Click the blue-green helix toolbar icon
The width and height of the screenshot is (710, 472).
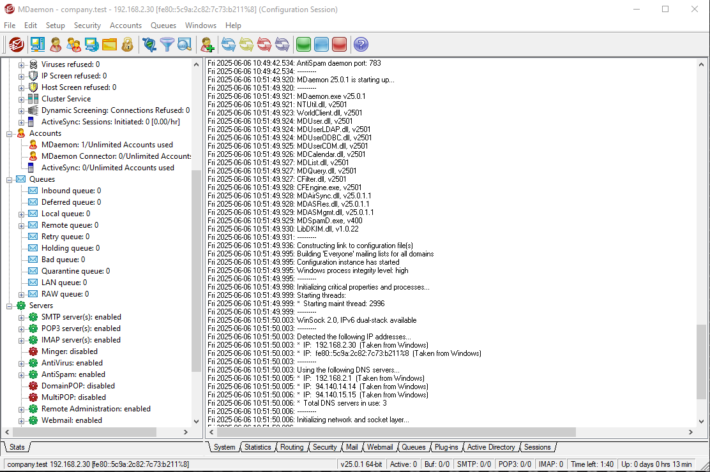tap(149, 45)
